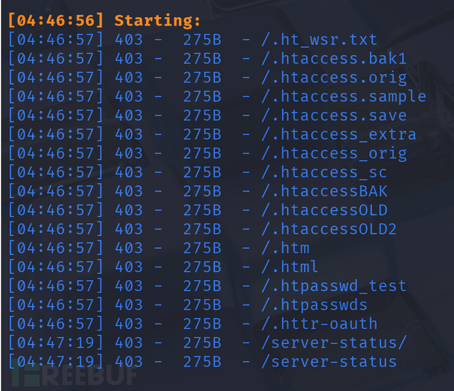This screenshot has width=454, height=391.
Task: Select the last line's /server-status path
Action: (330, 362)
